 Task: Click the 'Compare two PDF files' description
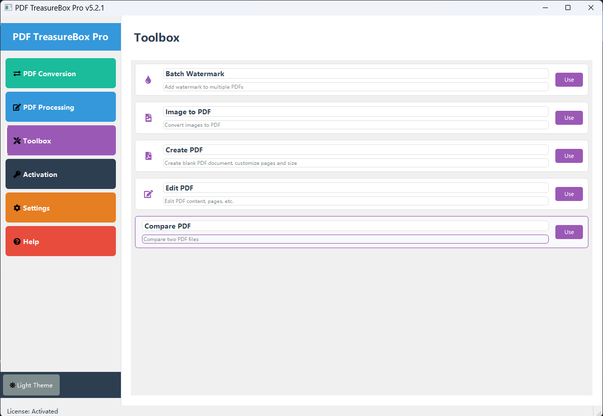[x=345, y=239]
